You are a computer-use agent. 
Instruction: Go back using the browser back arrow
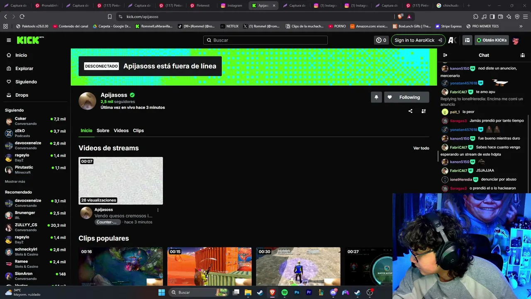tap(5, 17)
